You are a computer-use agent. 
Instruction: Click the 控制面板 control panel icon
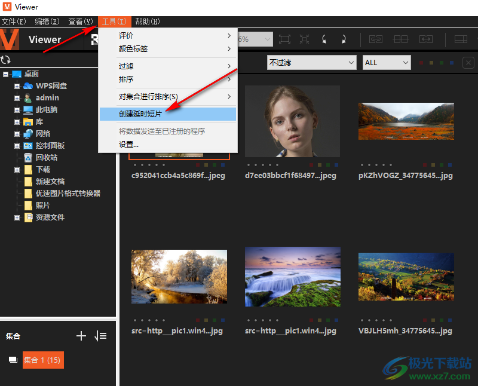pos(28,146)
